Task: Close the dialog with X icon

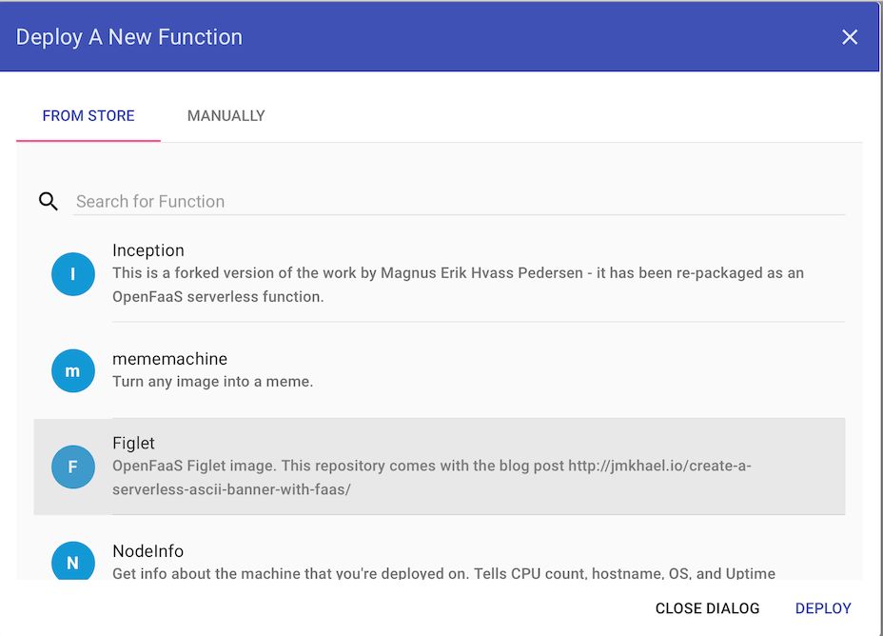Action: pos(849,37)
